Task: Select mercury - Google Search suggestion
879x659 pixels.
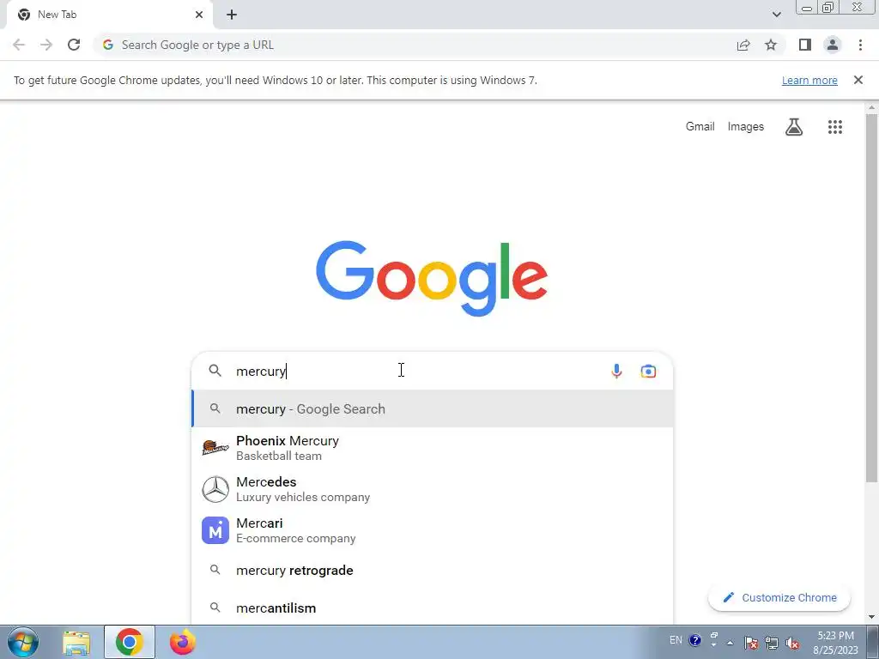Action: click(433, 409)
